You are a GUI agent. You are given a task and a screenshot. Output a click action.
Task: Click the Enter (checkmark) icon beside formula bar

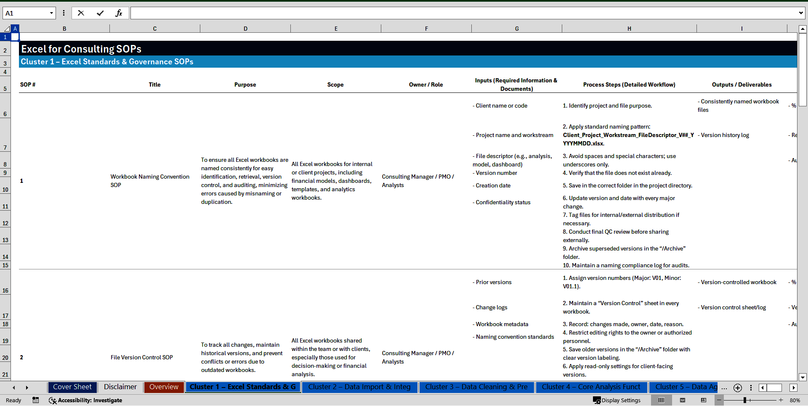[100, 13]
